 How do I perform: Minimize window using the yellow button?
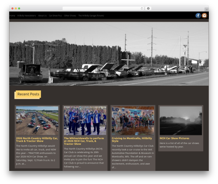click(x=16, y=8)
